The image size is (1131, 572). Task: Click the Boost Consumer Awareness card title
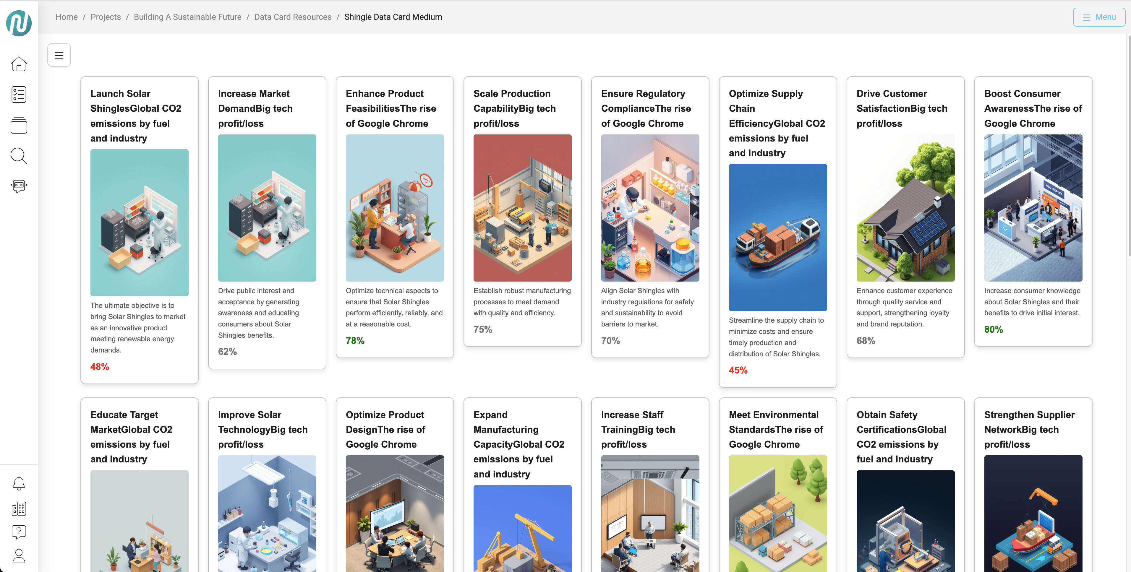pyautogui.click(x=1033, y=108)
